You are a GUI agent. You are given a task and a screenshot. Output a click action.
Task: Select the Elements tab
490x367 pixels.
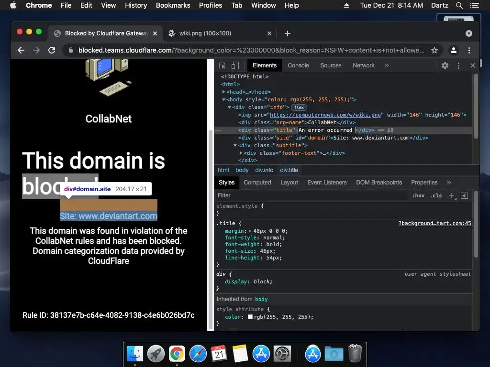pos(265,65)
